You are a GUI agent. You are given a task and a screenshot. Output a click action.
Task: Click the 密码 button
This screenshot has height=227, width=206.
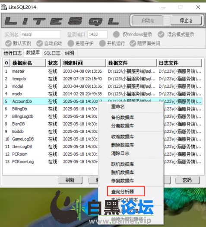pos(187,180)
